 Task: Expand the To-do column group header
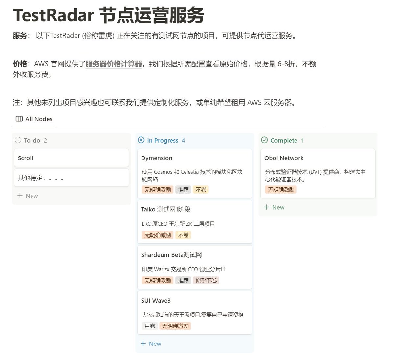[x=32, y=140]
